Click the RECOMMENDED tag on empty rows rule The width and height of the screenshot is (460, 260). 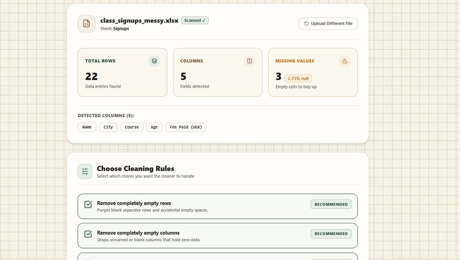tap(331, 204)
